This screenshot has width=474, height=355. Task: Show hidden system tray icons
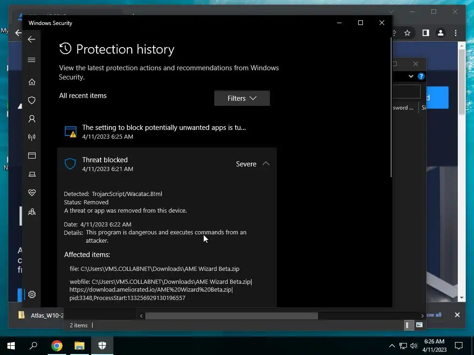[x=392, y=346]
